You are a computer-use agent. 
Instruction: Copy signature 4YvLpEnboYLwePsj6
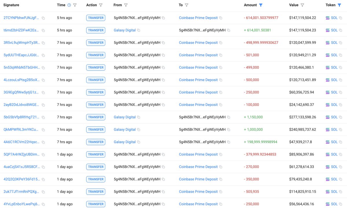[43, 204]
